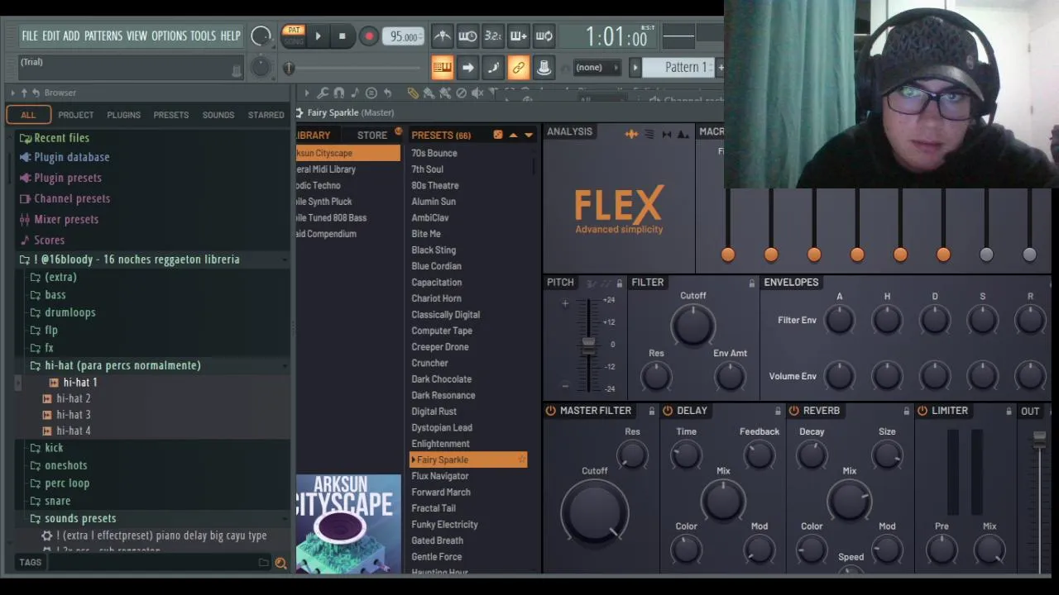Viewport: 1059px width, 595px height.
Task: Open the (none) pattern selector dropdown
Action: point(597,68)
